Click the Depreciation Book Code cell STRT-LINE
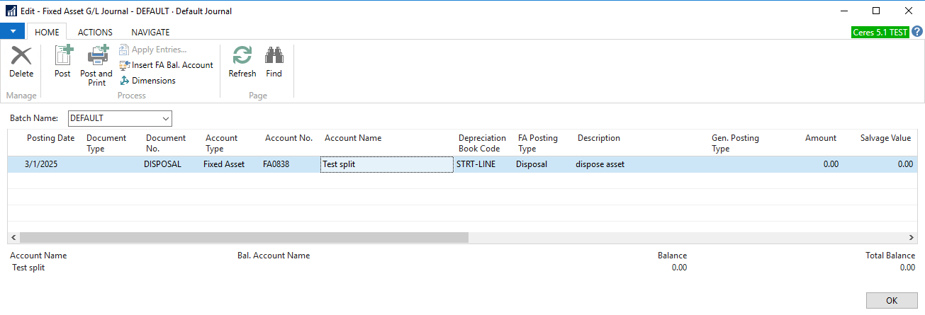Viewport: 925px width, 315px height. click(x=476, y=164)
